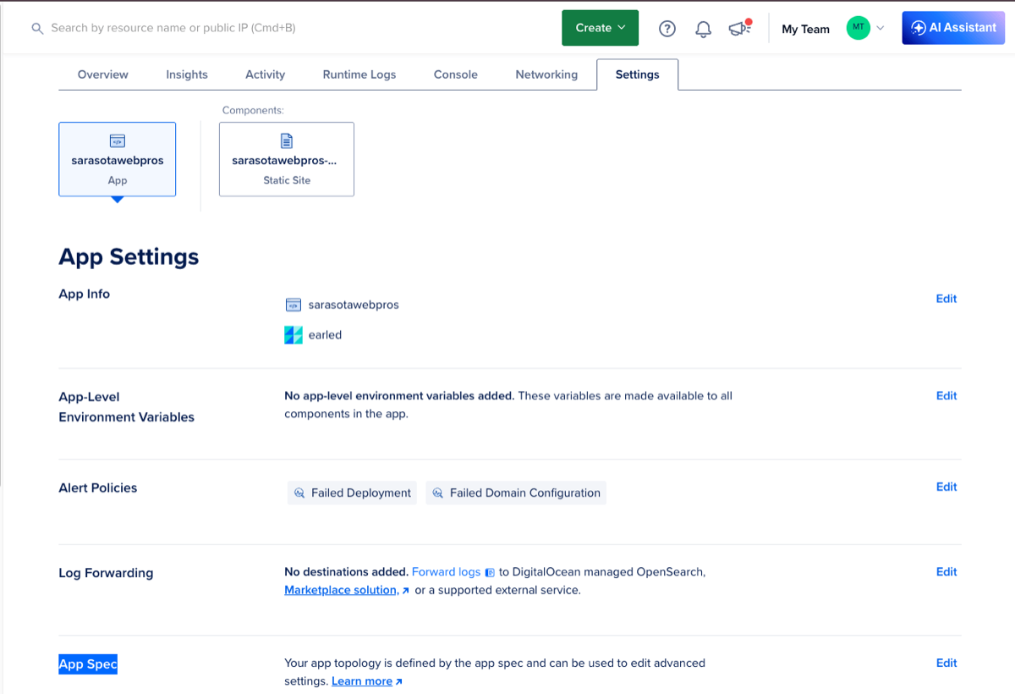Open the notifications bell
Screen dimensions: 1015x694
(703, 29)
